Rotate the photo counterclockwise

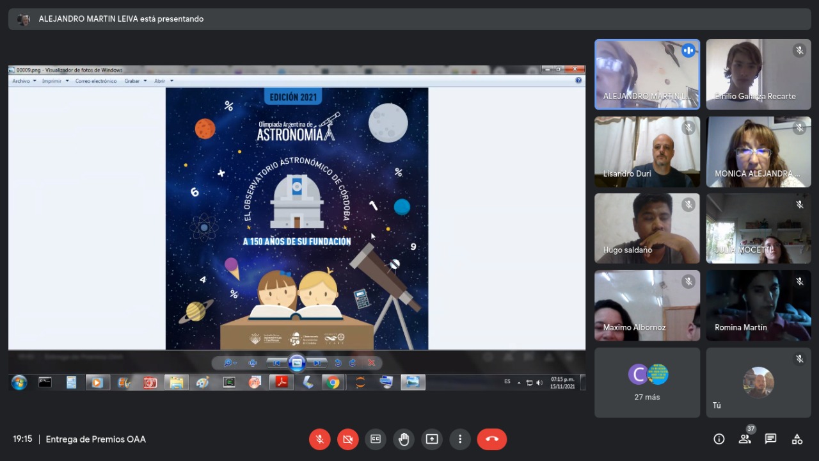tap(338, 363)
